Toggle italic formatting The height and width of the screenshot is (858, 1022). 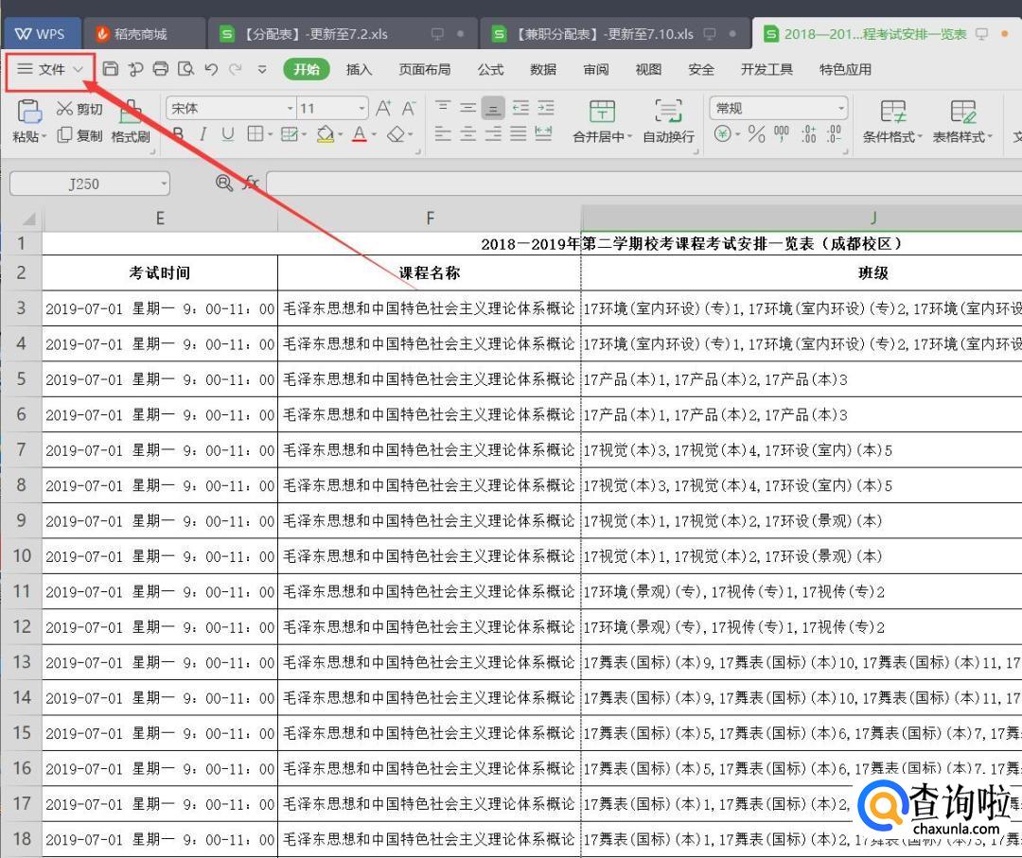(x=202, y=135)
